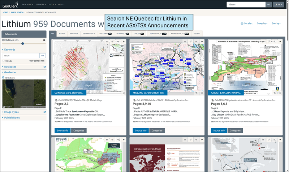Collapse the GeoFence refinement section

10,73
